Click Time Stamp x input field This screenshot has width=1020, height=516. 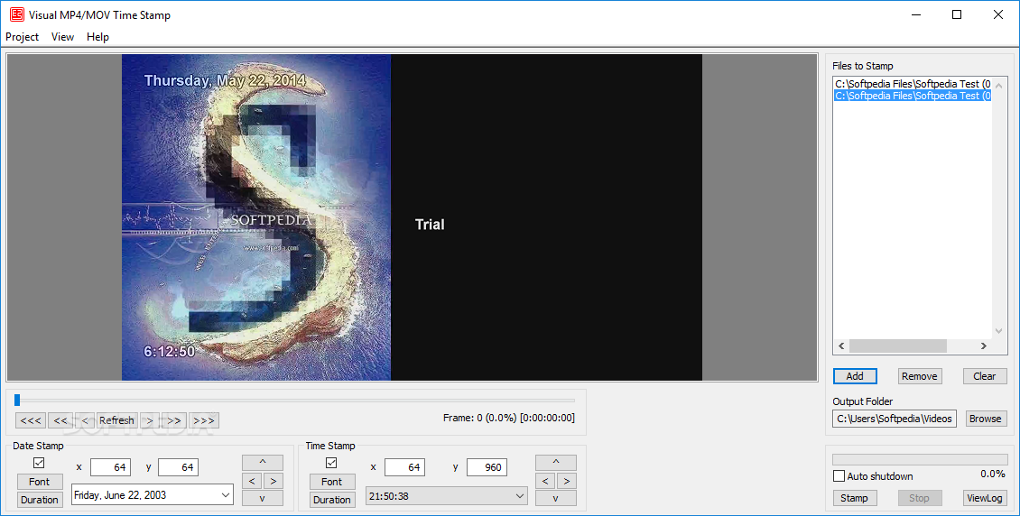(404, 467)
